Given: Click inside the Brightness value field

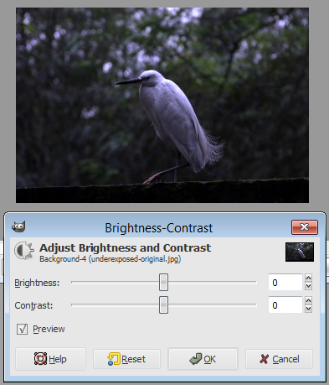Looking at the screenshot, I should tap(285, 283).
